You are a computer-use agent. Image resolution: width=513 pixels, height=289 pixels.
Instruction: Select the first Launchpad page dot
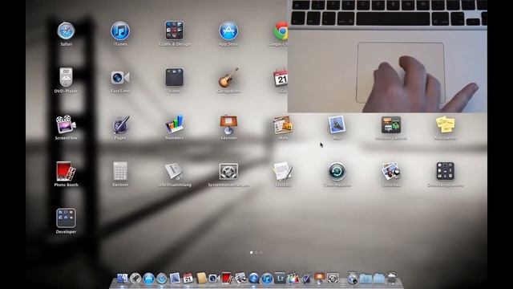251,253
